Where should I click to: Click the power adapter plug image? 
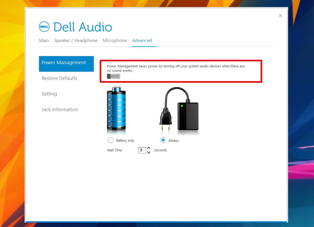tap(179, 109)
